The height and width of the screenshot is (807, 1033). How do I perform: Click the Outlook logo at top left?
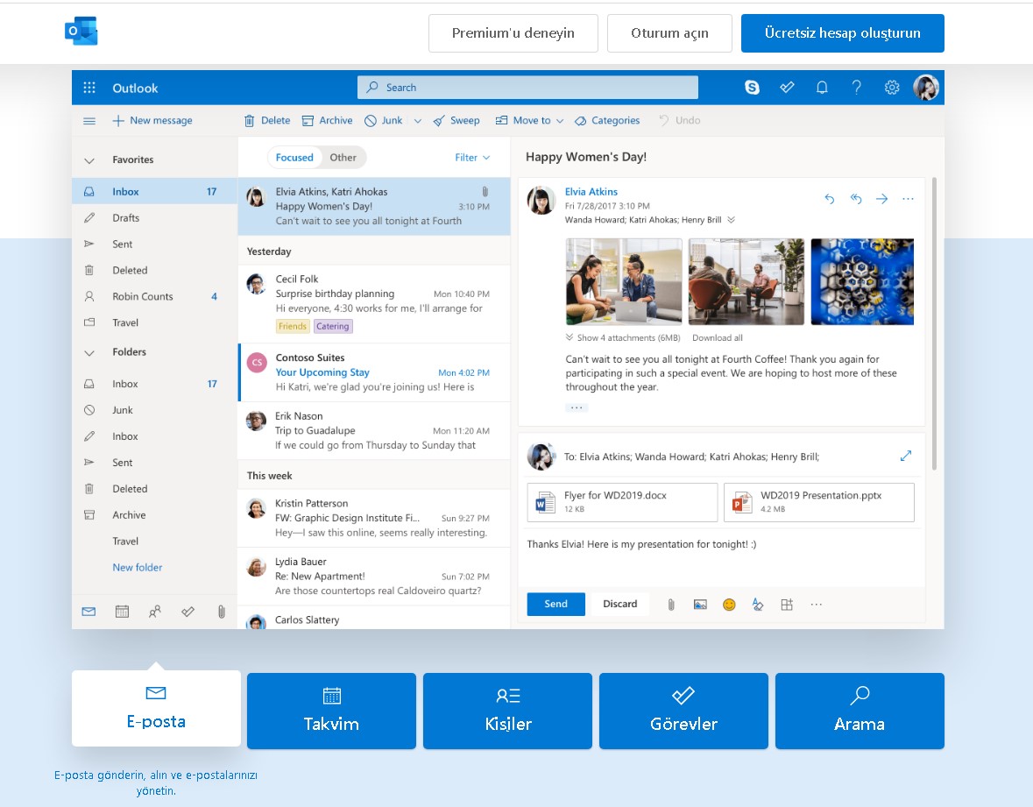point(81,31)
